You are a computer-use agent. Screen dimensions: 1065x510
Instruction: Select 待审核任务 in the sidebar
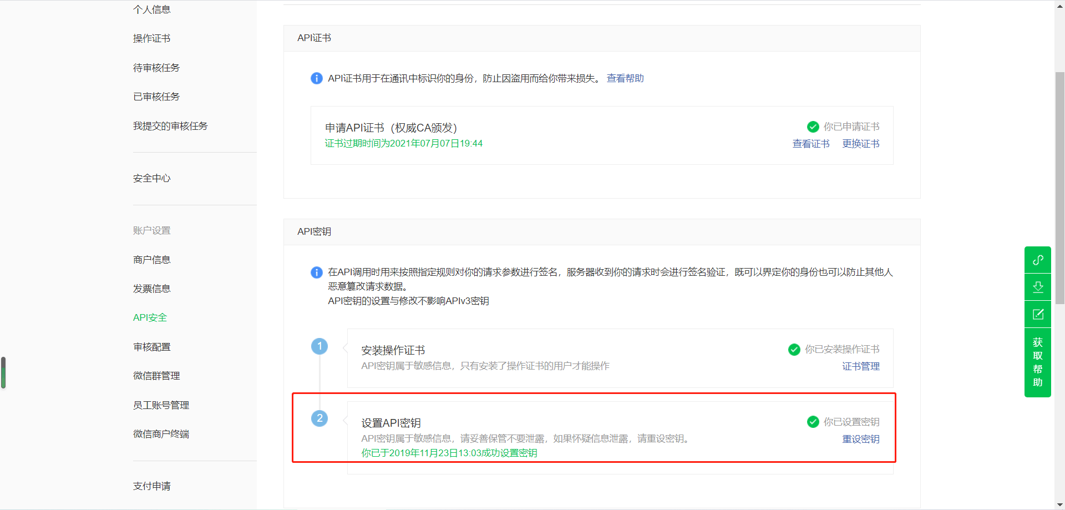tap(156, 68)
